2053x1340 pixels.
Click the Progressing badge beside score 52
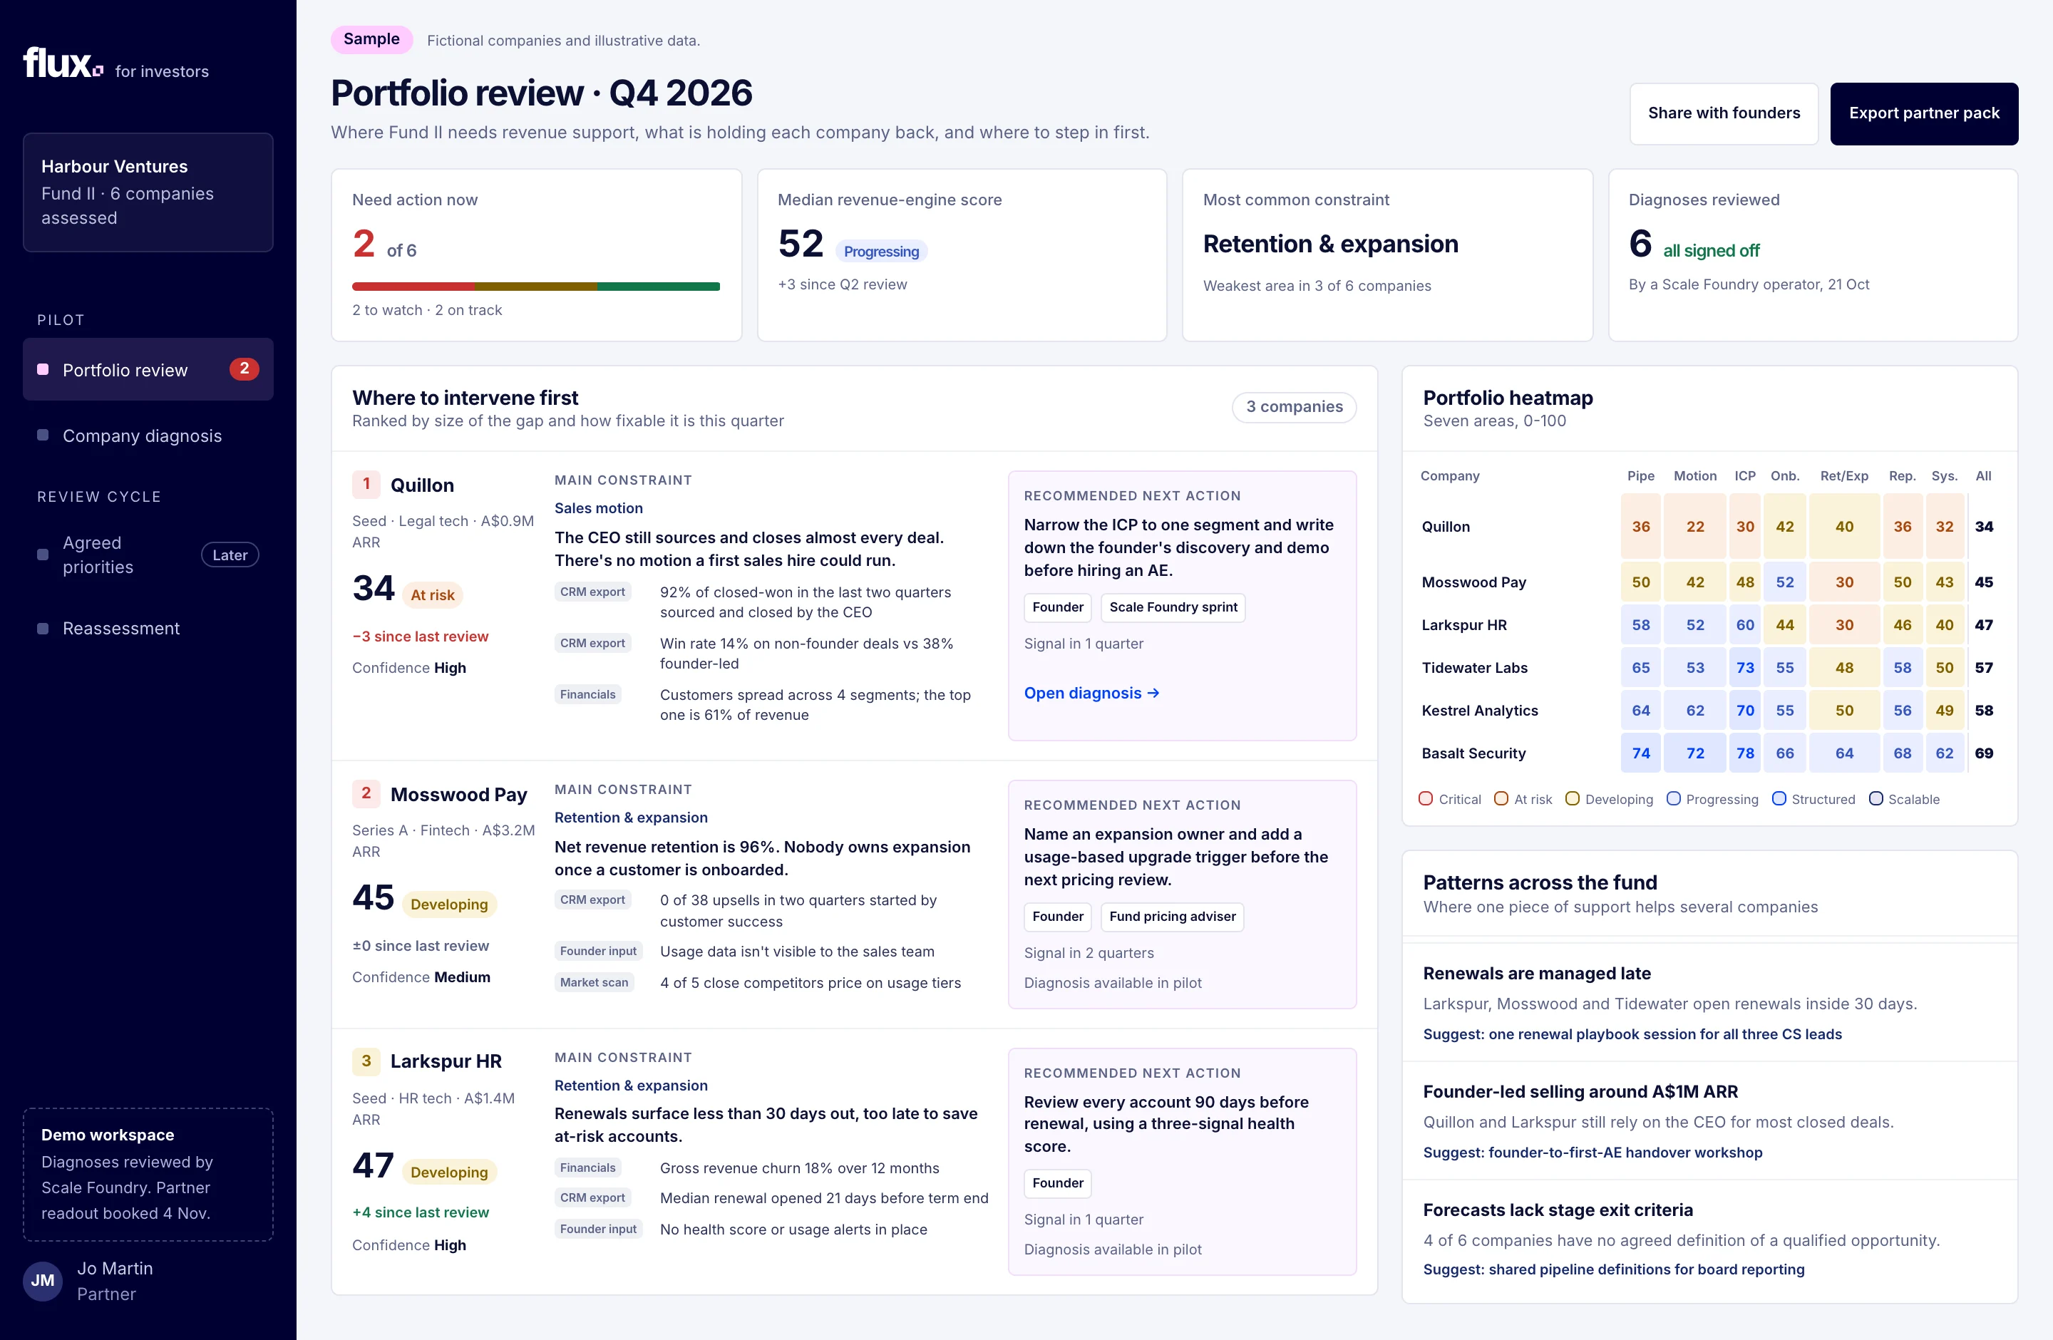coord(882,251)
